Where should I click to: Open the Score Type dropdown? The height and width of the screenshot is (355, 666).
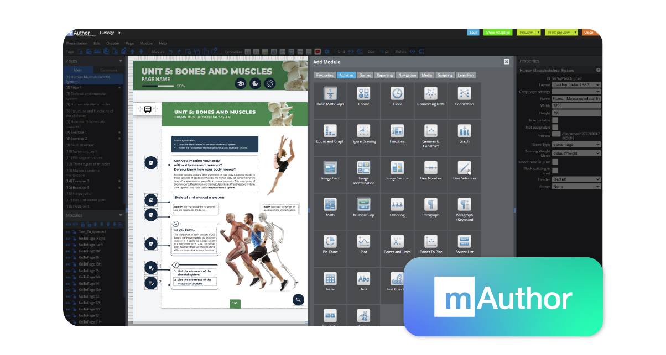tap(576, 145)
